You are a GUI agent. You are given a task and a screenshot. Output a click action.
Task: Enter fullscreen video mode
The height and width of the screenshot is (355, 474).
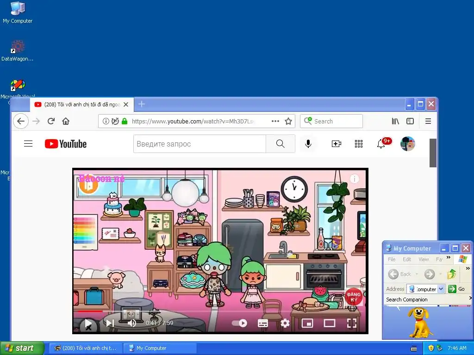(352, 323)
